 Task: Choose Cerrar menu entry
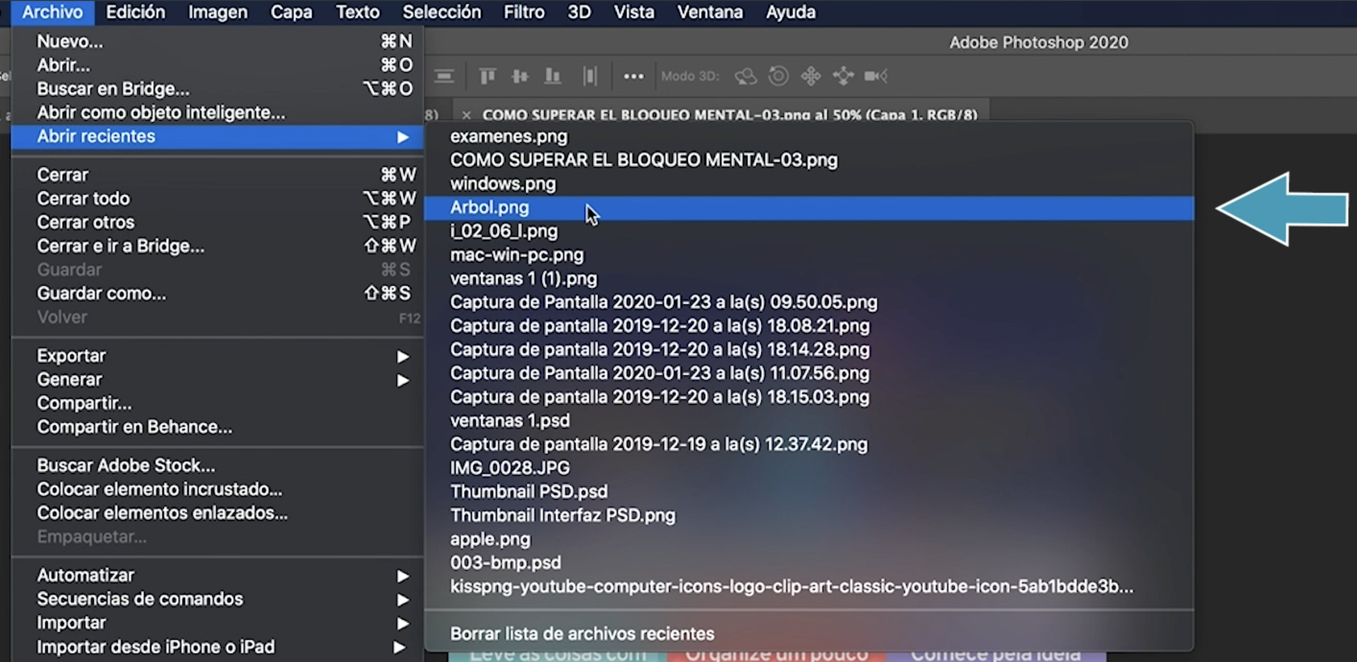217,174
